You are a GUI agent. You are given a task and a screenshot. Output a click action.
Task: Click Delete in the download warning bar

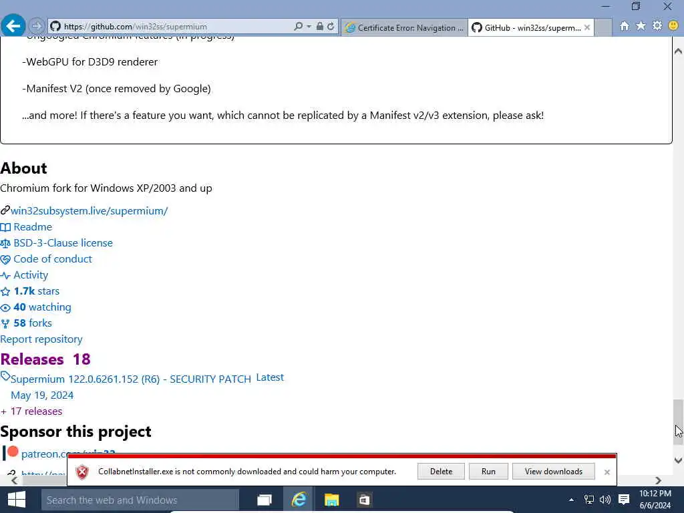441,472
